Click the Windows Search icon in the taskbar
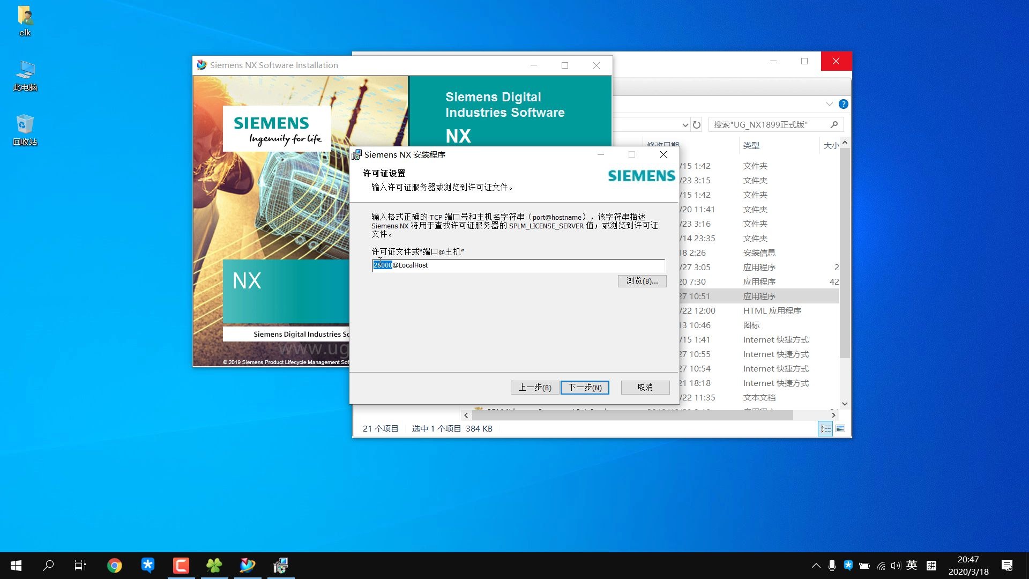Image resolution: width=1029 pixels, height=579 pixels. (48, 565)
